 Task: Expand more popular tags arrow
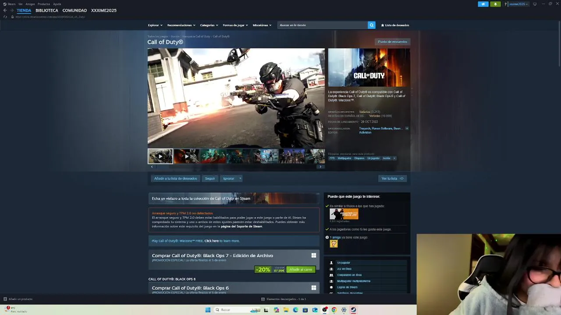click(394, 158)
